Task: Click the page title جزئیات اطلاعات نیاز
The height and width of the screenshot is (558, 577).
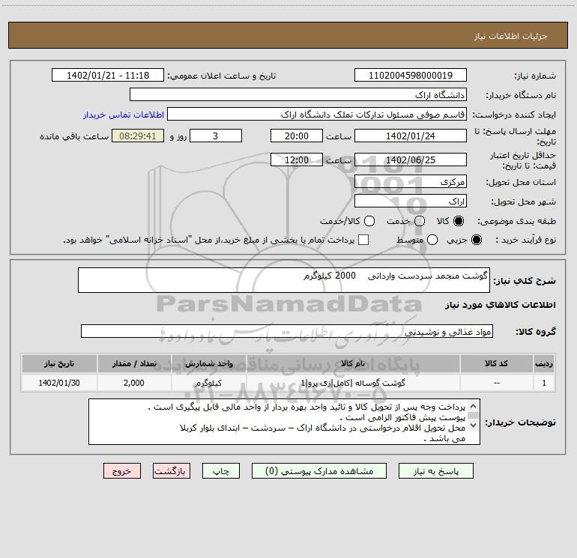Action: pyautogui.click(x=511, y=36)
